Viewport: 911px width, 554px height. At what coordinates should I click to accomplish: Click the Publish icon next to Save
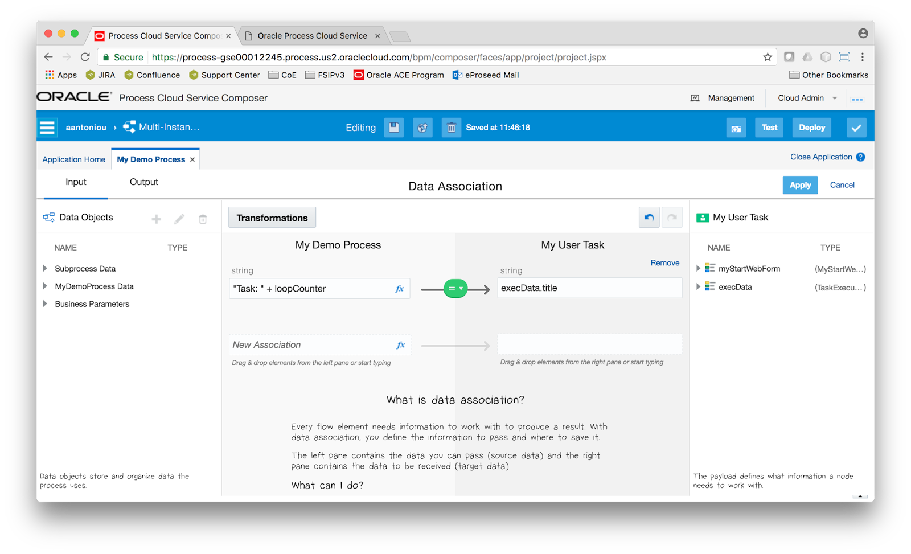pyautogui.click(x=422, y=128)
